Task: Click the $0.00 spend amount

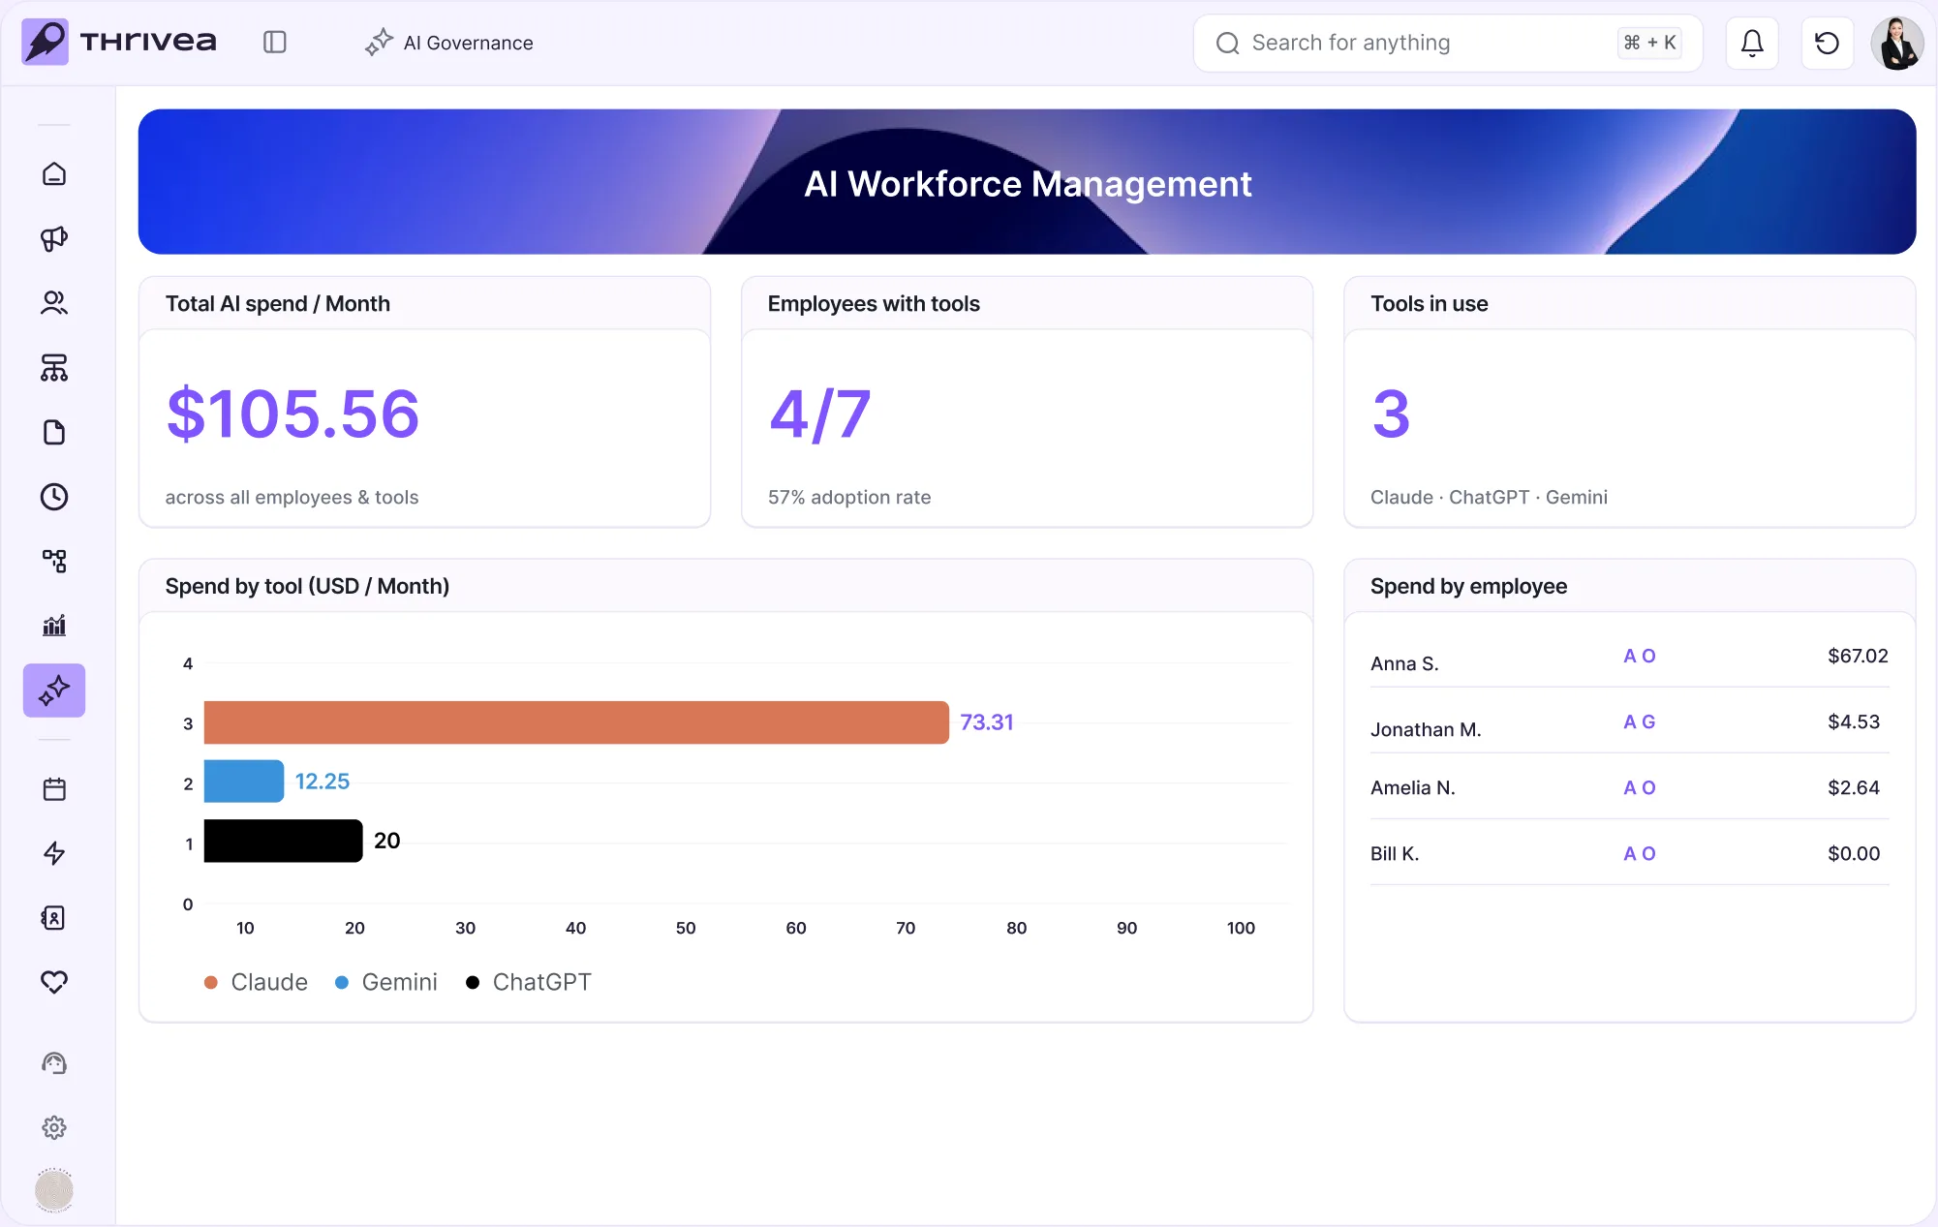Action: [1854, 853]
